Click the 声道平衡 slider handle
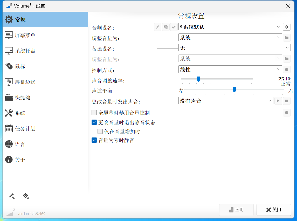Viewport: 297px width, 221px height. (x=234, y=89)
